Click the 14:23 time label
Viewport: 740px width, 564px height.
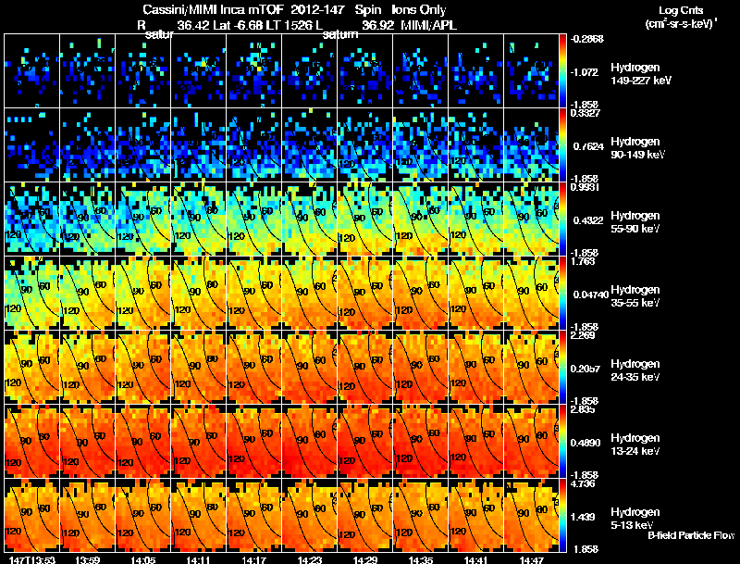coord(310,560)
